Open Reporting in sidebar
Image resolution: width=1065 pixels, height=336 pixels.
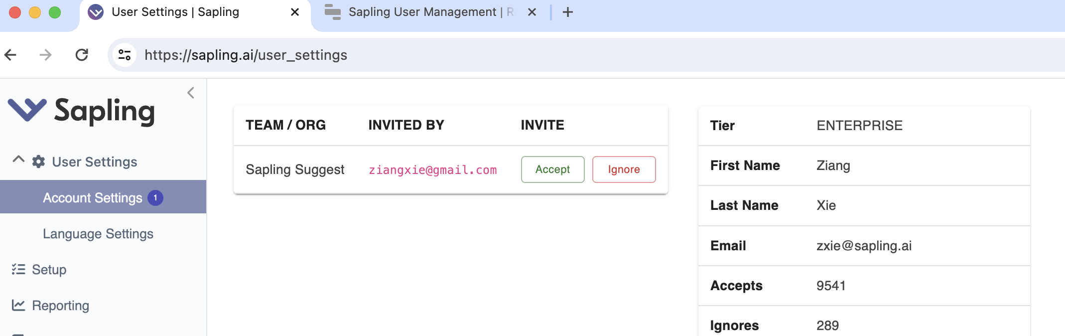(61, 306)
